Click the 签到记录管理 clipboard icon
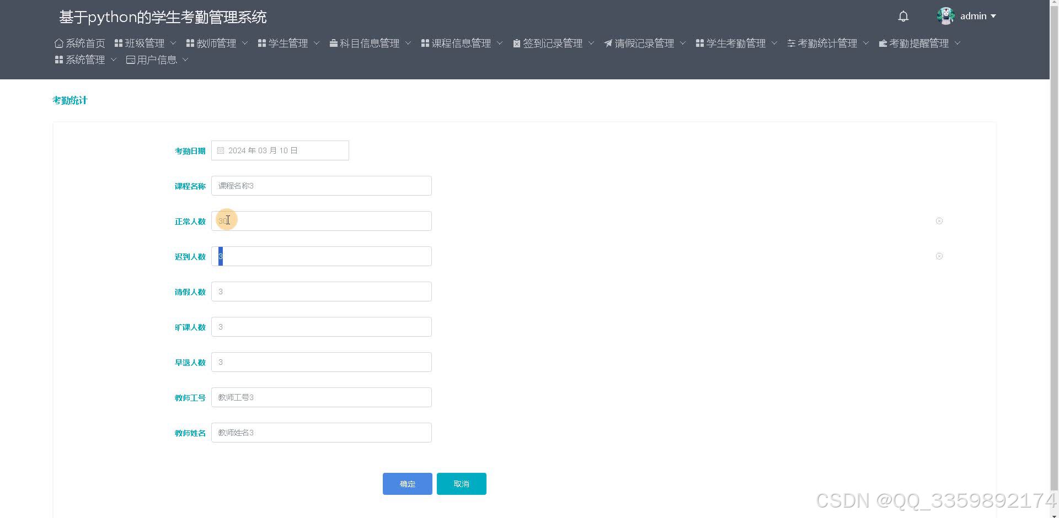 [x=517, y=43]
